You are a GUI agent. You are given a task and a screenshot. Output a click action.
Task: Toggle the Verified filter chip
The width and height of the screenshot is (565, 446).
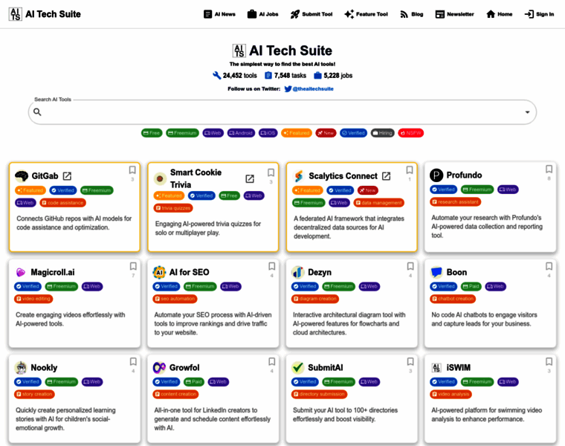(x=355, y=133)
